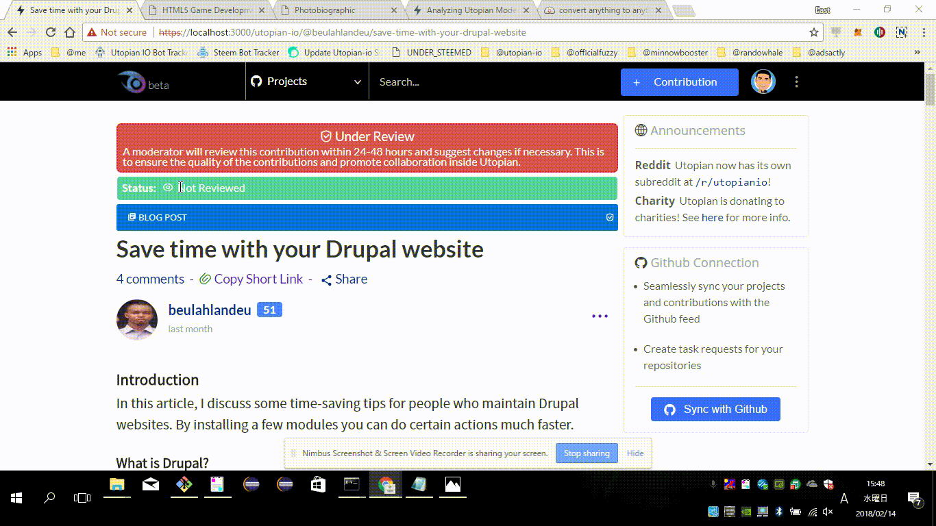Open browser home page
Image resolution: width=936 pixels, height=526 pixels.
pyautogui.click(x=70, y=32)
